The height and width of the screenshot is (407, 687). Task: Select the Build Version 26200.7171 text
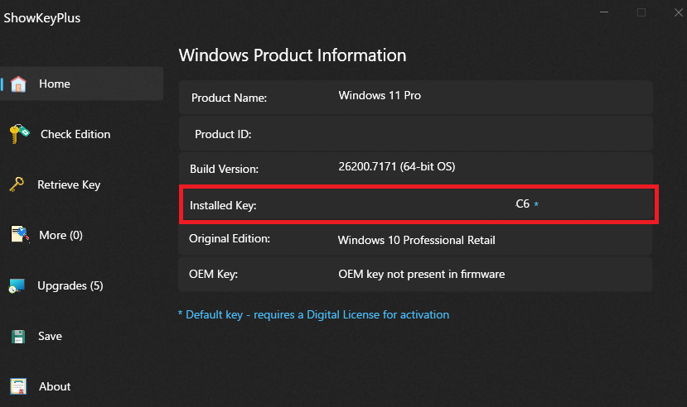point(396,167)
